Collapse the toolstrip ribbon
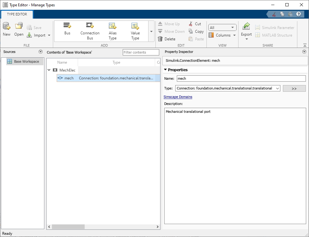 305,45
